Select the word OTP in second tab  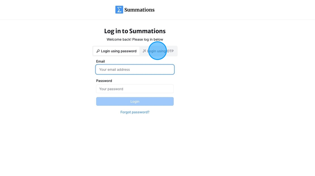coord(170,51)
